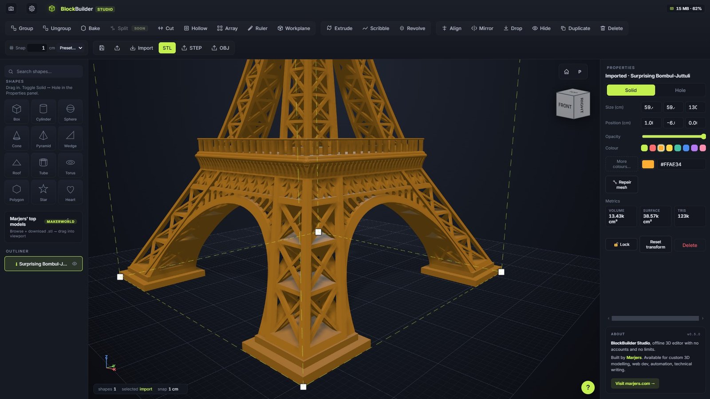Activate the Ruler tool
Screen dimensions: 710x399
click(257, 28)
